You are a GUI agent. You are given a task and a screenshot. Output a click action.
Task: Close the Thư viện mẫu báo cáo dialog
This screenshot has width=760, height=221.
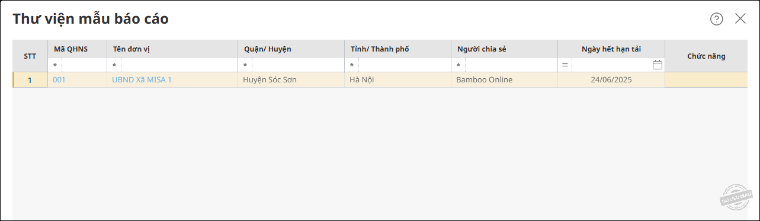(x=740, y=18)
